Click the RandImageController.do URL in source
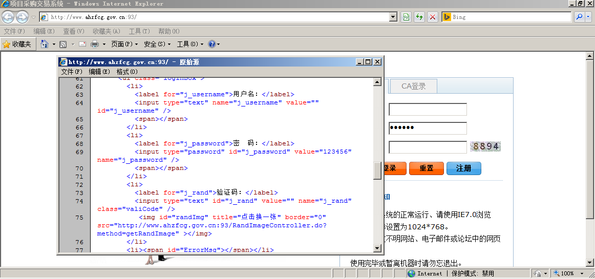Viewport: 595px width, 279px height. [212, 230]
